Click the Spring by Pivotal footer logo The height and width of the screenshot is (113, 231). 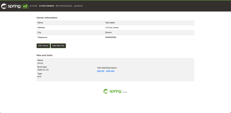115,91
